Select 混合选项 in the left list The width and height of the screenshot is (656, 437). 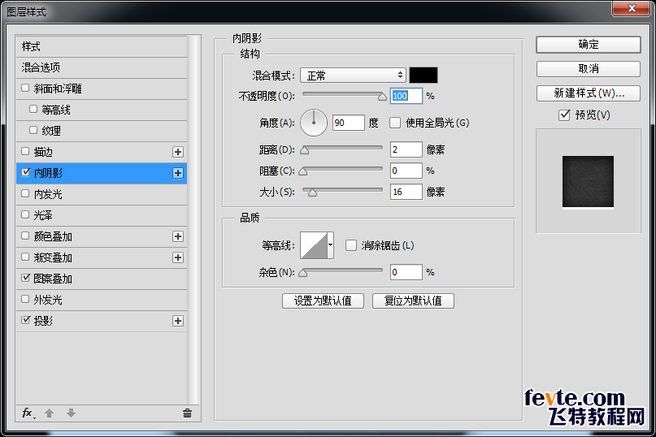pyautogui.click(x=102, y=67)
